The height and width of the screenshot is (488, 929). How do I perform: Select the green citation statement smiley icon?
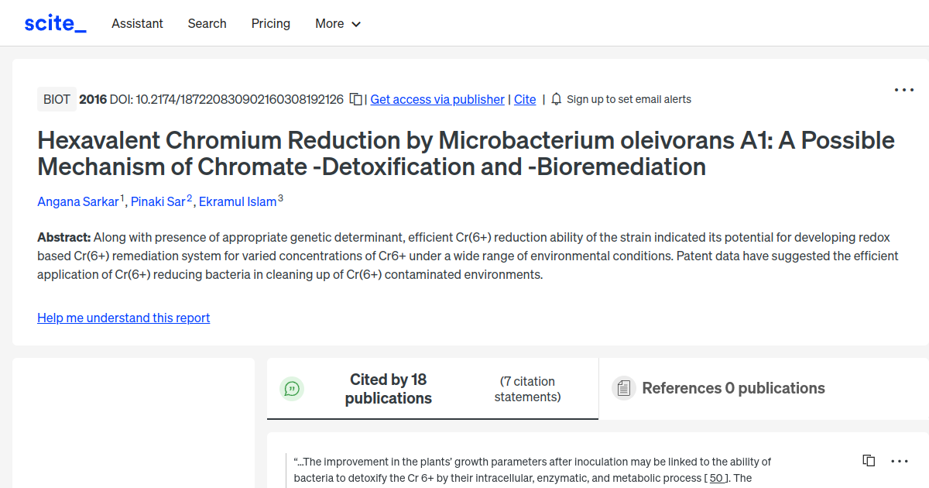coord(292,389)
